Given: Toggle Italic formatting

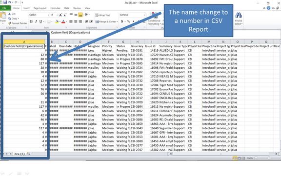Looking at the screenshot, I should 36,21.
